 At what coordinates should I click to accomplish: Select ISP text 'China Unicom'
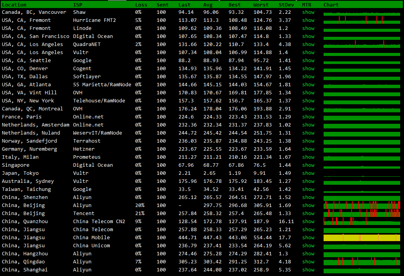click(92, 246)
